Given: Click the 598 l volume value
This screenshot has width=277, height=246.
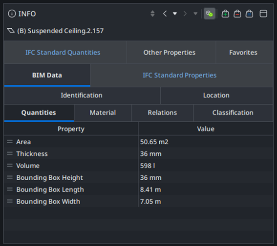Looking at the screenshot, I should click(148, 166).
